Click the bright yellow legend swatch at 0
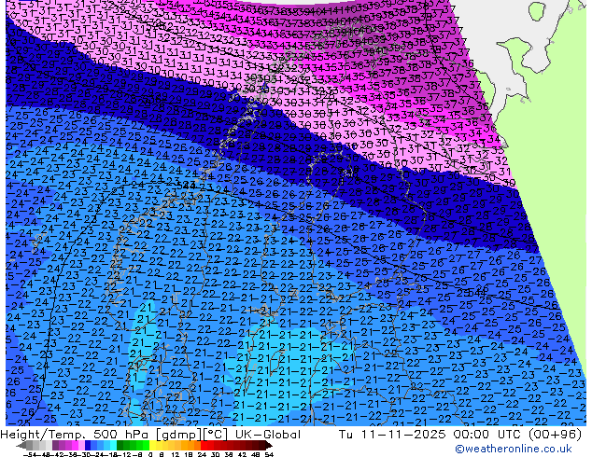Image resolution: width=592 pixels, height=457 pixels. [x=152, y=445]
